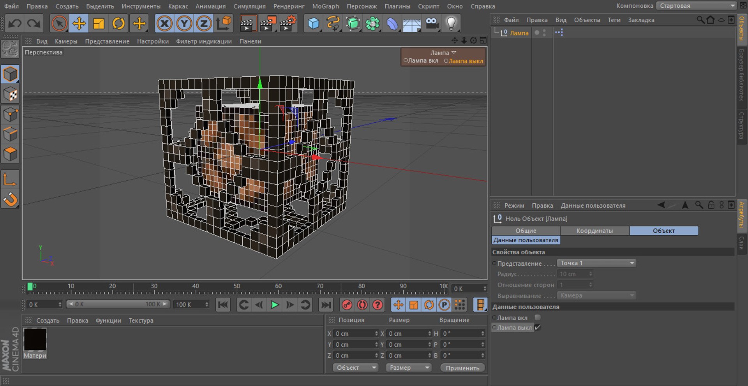Open Компоновка Стартовая layout dropdown

696,6
